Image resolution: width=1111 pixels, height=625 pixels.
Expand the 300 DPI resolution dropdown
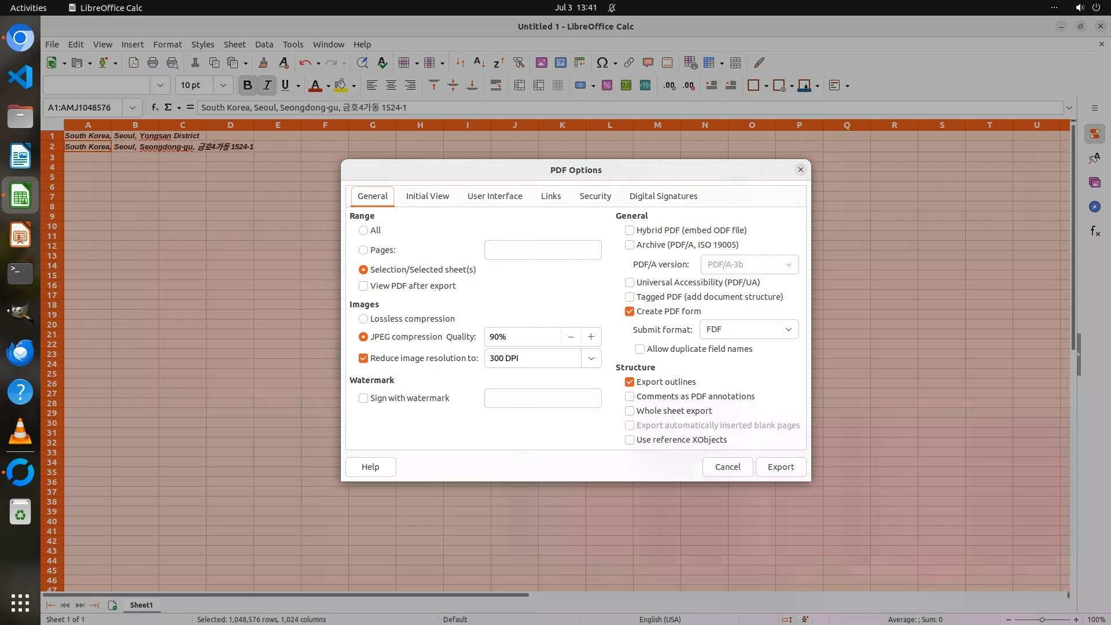point(591,358)
